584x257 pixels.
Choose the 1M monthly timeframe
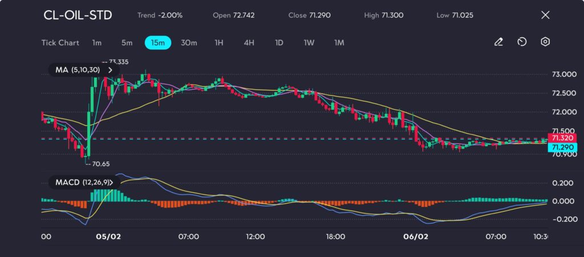coord(339,43)
